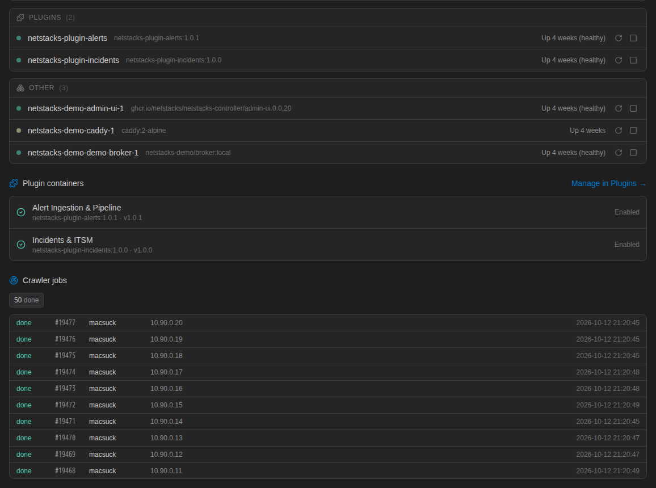Screen dimensions: 656x488
Task: Click IP address 10.90.0.20
Action: tap(166, 323)
